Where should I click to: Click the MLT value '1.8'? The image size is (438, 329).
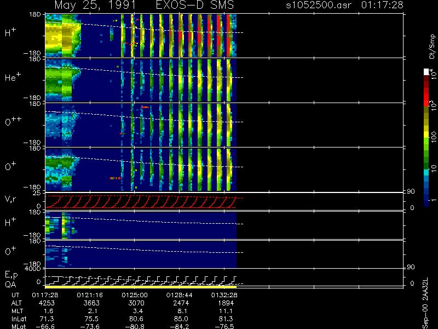click(x=48, y=311)
